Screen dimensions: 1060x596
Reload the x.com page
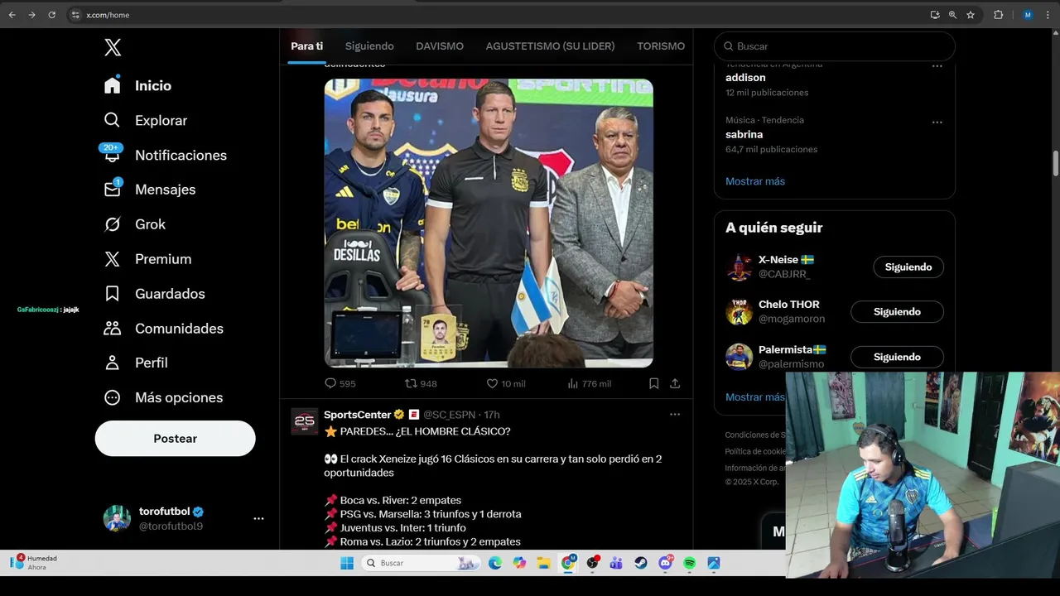point(51,15)
